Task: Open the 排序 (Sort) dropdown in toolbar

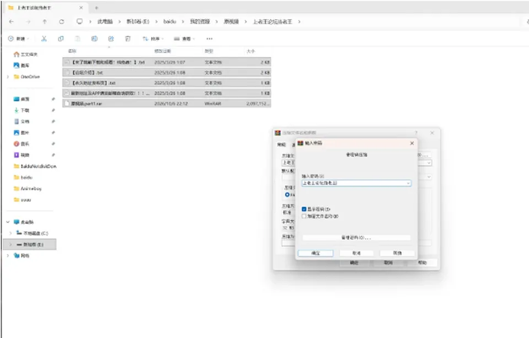Action: (153, 39)
